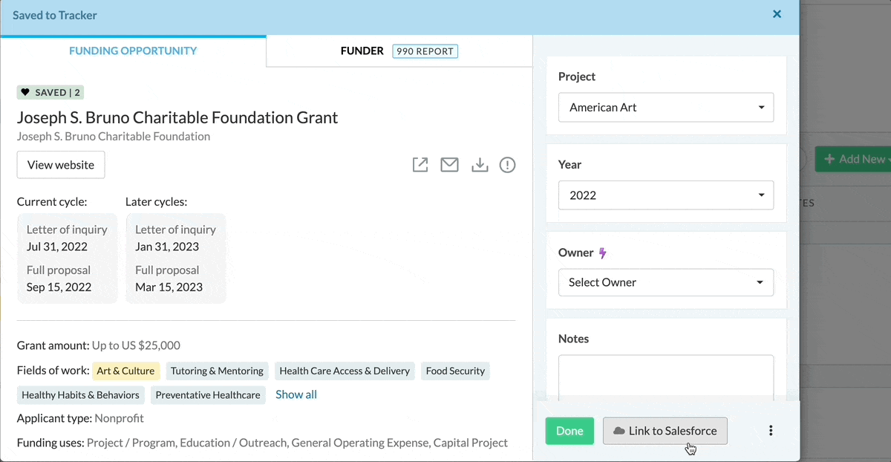Select the Preventative Healthcare tag
Screen dimensions: 891x462
208,395
